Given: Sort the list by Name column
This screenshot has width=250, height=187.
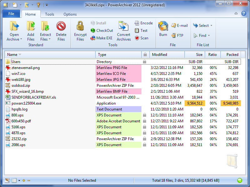Looking at the screenshot, I should click(x=50, y=55).
